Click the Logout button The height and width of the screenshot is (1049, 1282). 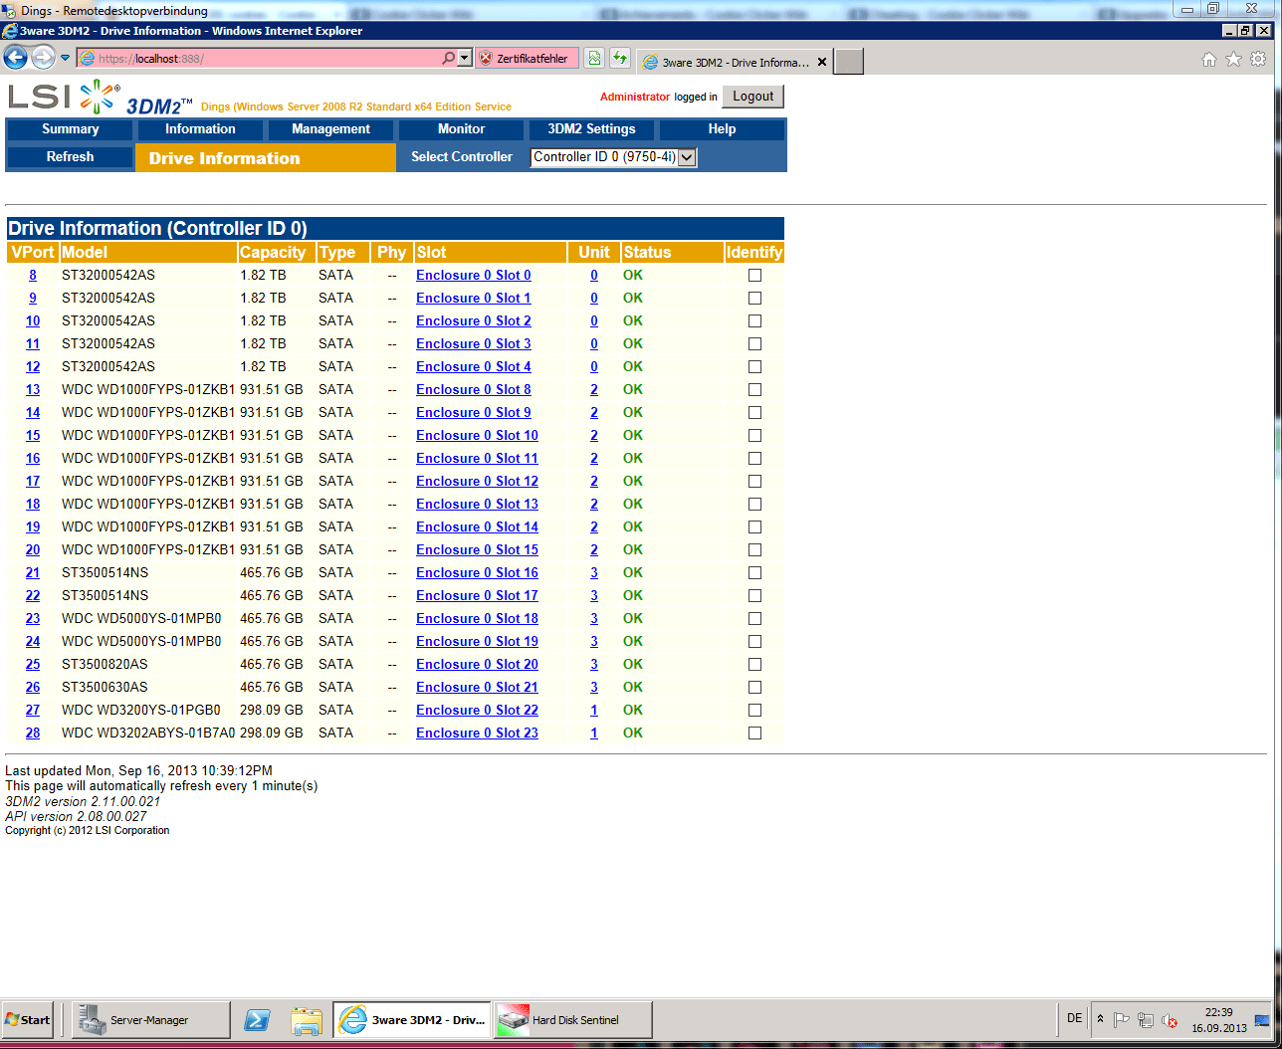pyautogui.click(x=753, y=97)
